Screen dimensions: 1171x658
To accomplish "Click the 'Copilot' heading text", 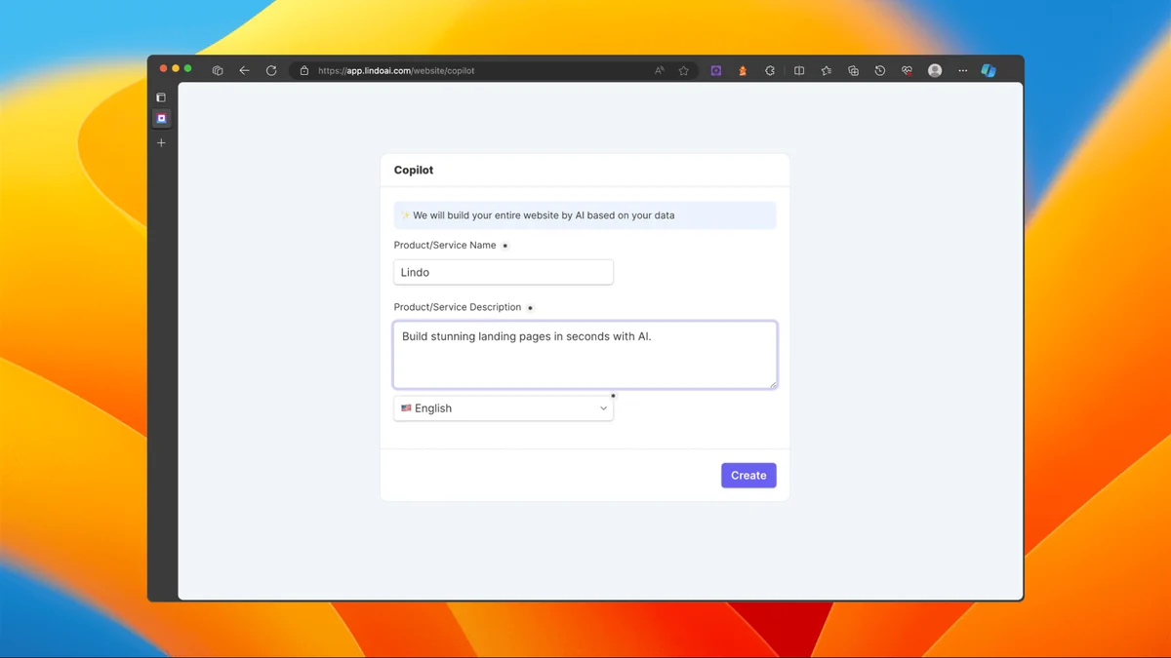I will point(414,170).
